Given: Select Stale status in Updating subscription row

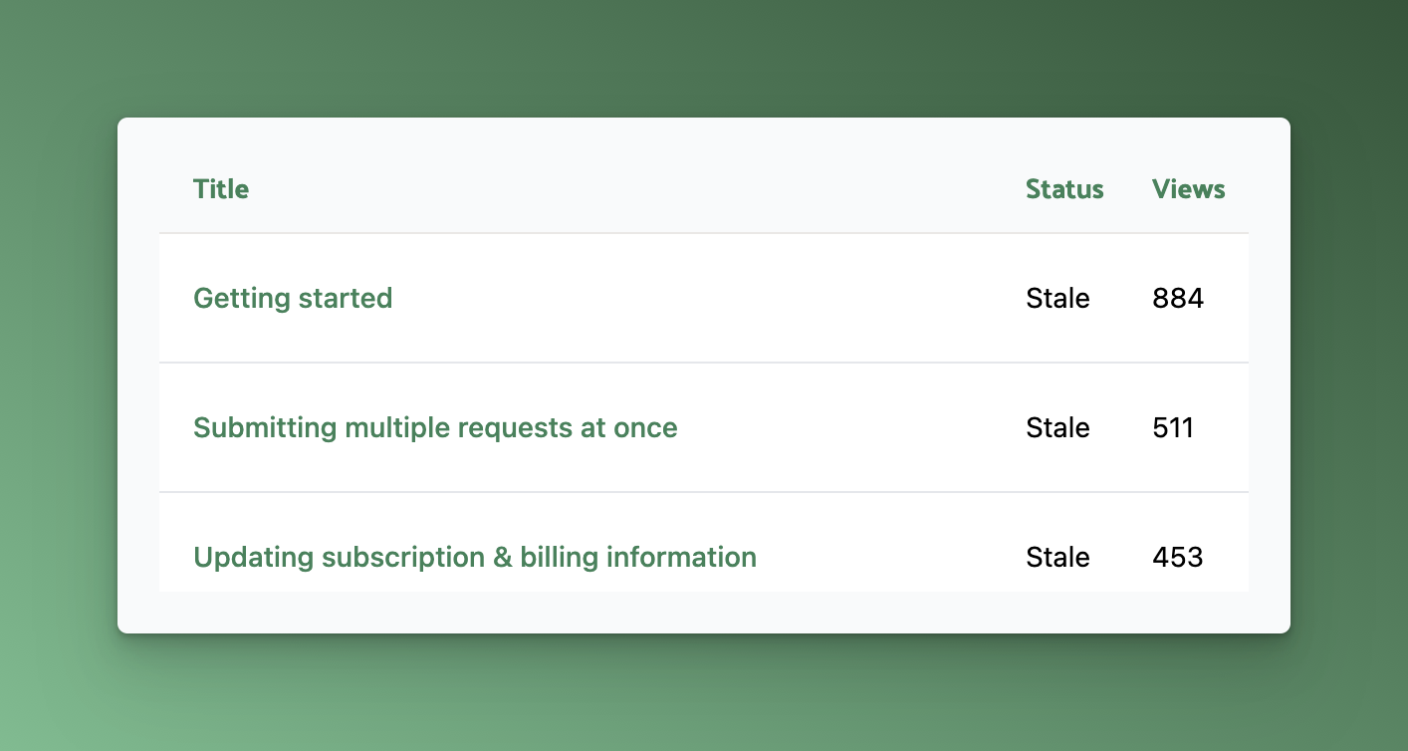Looking at the screenshot, I should click(1057, 557).
